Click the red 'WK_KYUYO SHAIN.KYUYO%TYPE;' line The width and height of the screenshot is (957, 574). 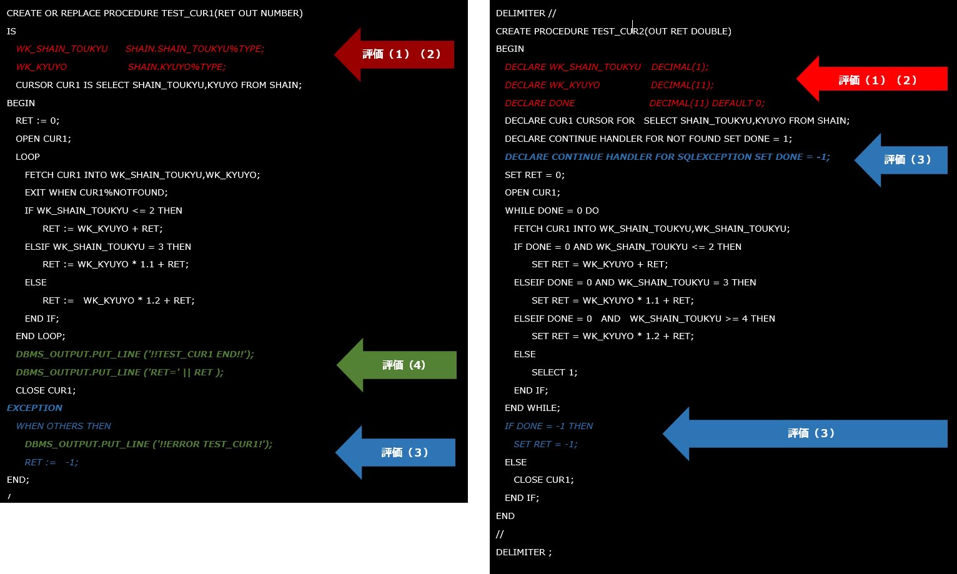121,67
